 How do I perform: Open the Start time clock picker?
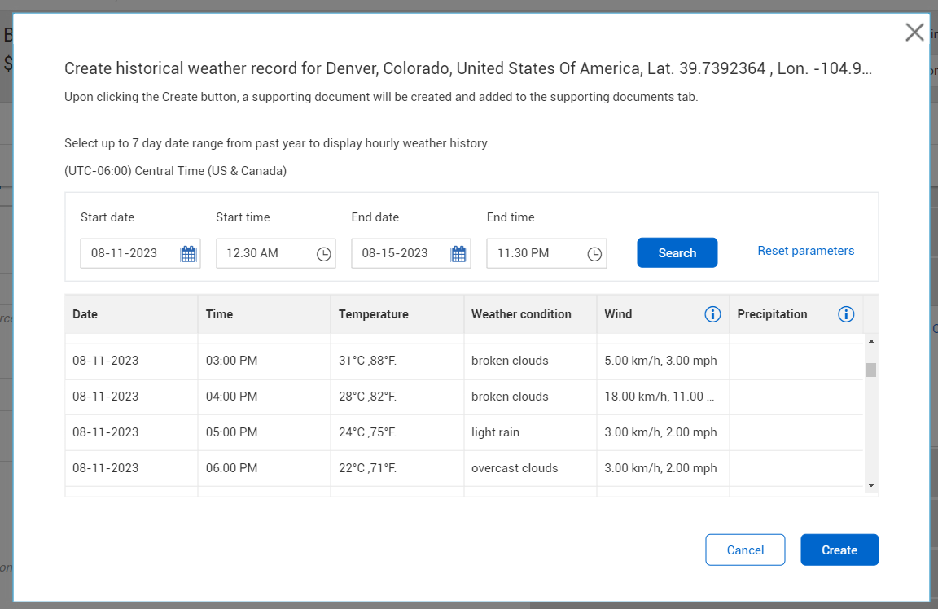coord(323,254)
